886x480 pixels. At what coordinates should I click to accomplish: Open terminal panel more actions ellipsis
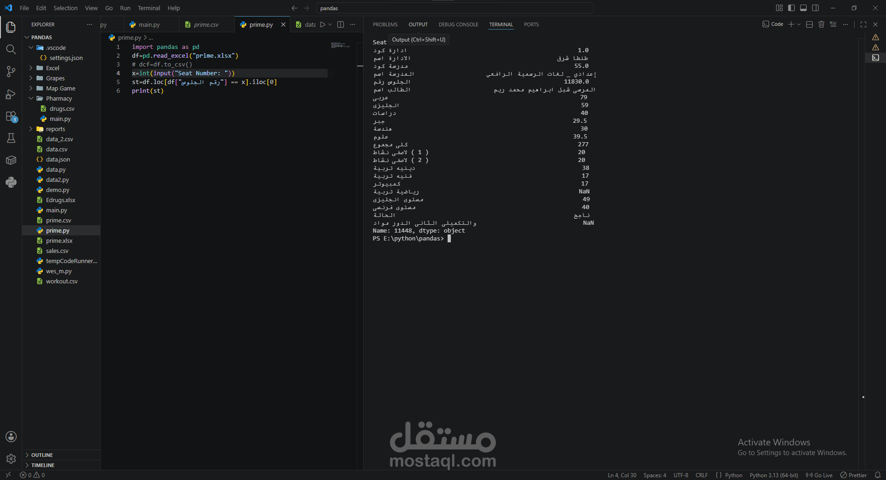click(845, 24)
